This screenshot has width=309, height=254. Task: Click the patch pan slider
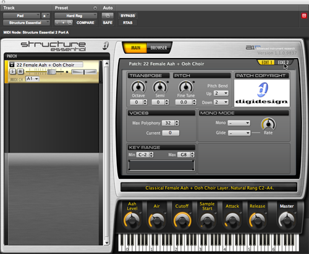coord(84,72)
